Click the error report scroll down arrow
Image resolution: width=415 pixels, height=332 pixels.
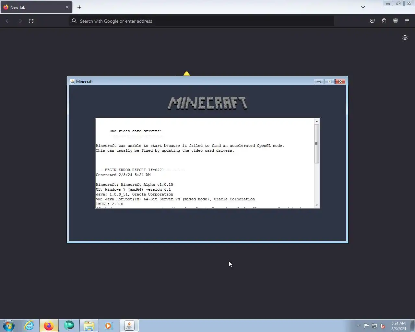317,205
